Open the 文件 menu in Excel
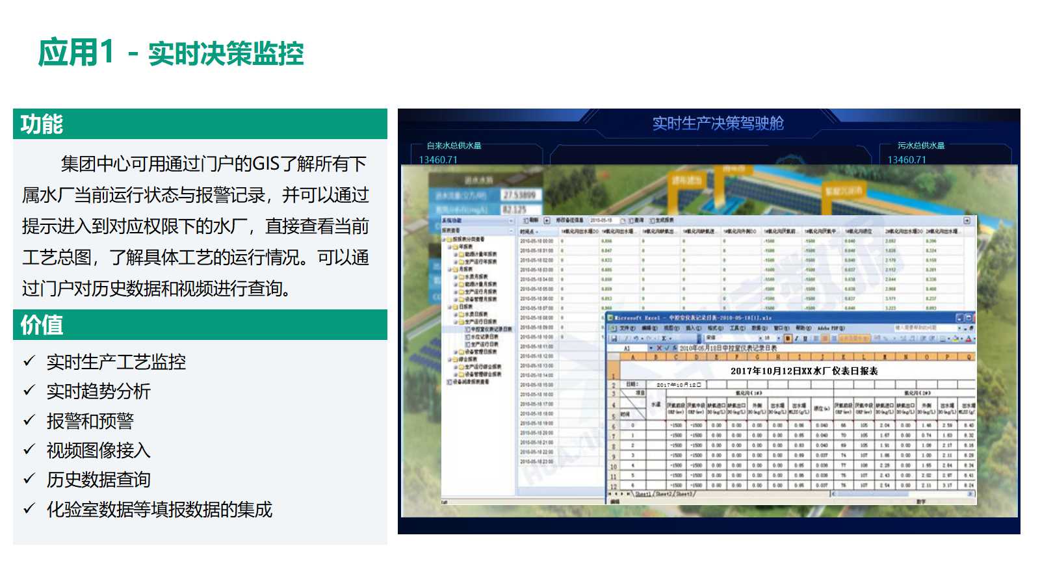 627,328
